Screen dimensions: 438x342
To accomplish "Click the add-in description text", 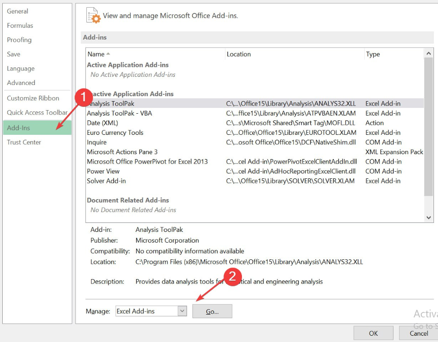I will 229,281.
